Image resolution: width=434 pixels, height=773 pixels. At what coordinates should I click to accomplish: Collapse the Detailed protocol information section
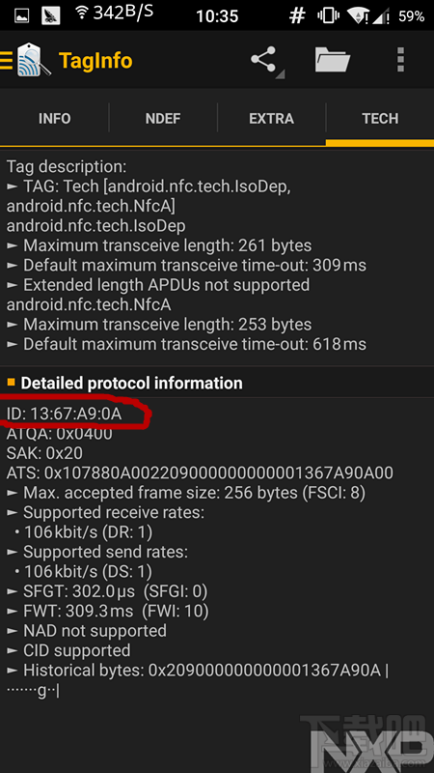(x=217, y=383)
